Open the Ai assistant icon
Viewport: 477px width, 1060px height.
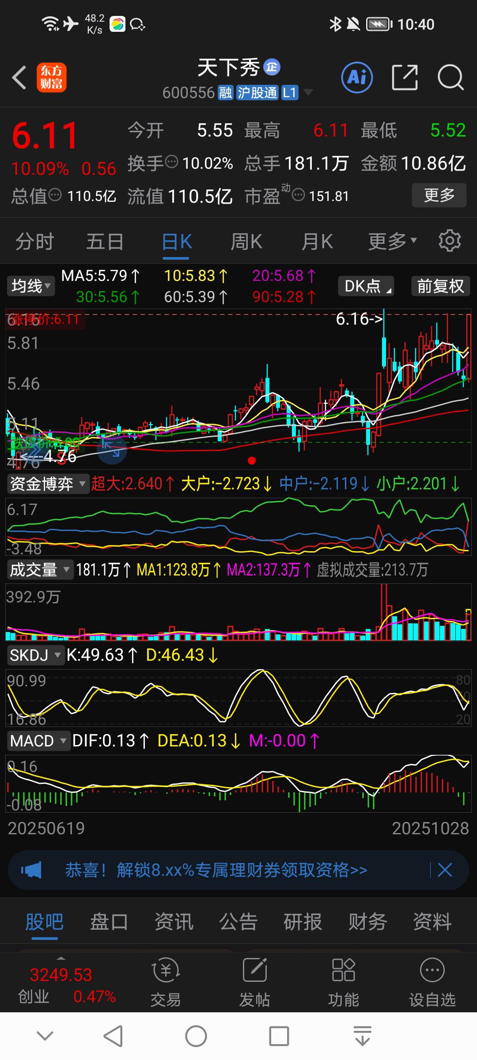click(x=357, y=78)
